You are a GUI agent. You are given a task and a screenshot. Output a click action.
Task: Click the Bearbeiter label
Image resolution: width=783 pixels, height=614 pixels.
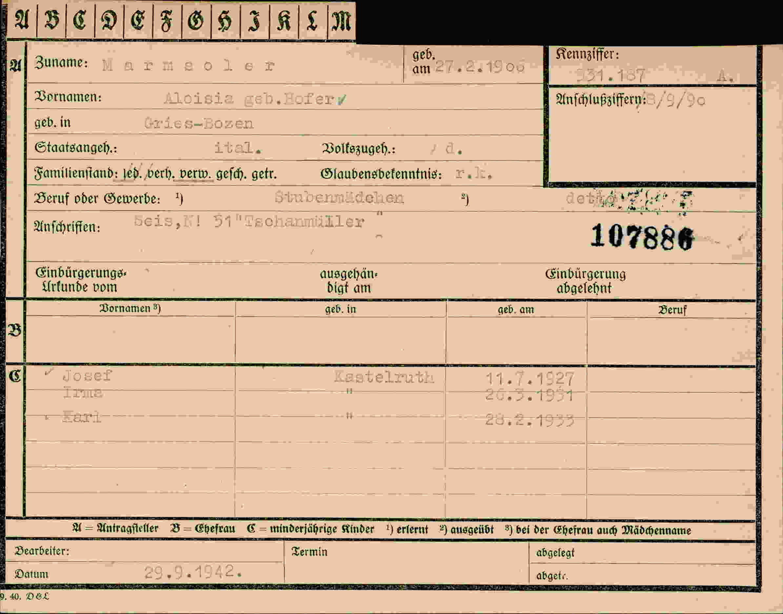[x=42, y=551]
